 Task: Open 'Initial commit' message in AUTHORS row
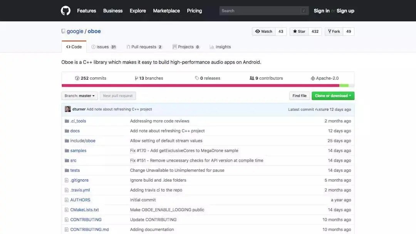[143, 200]
